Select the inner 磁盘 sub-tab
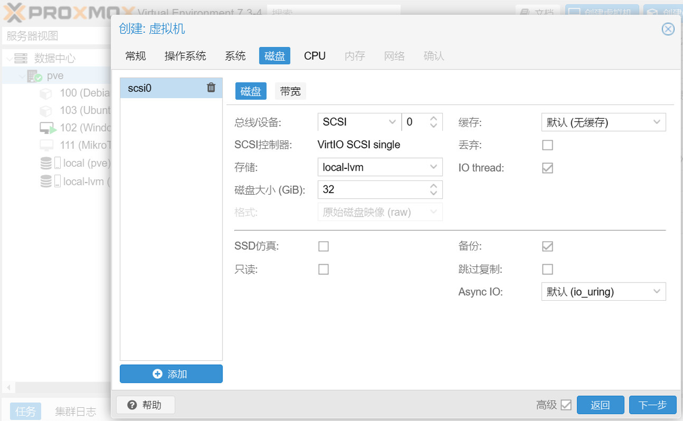Image resolution: width=683 pixels, height=421 pixels. pos(250,92)
